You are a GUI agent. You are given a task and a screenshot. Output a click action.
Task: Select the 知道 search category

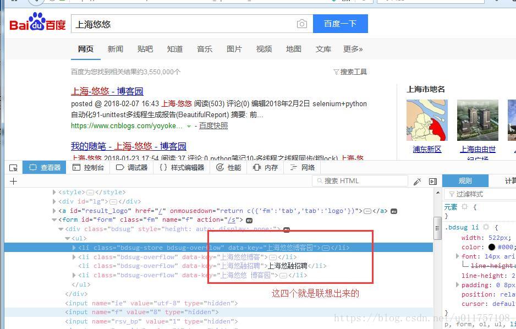click(175, 50)
